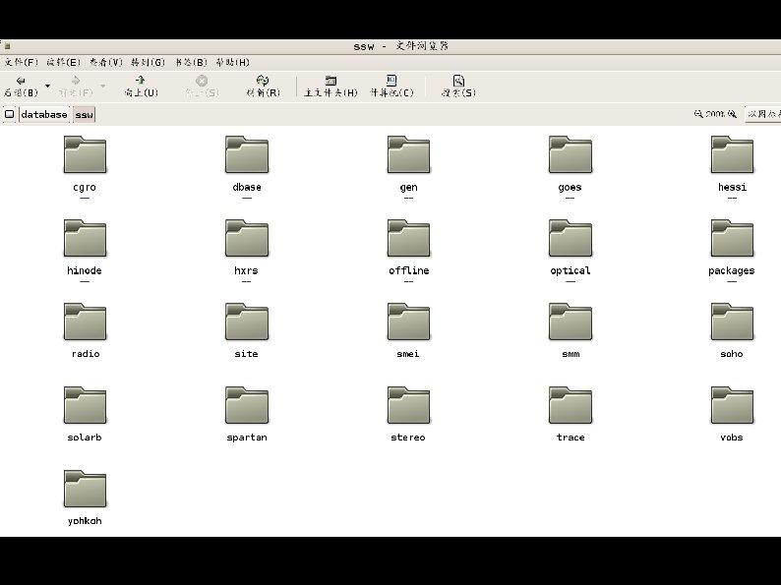Select the radio folder
This screenshot has height=585, width=781.
[x=85, y=330]
